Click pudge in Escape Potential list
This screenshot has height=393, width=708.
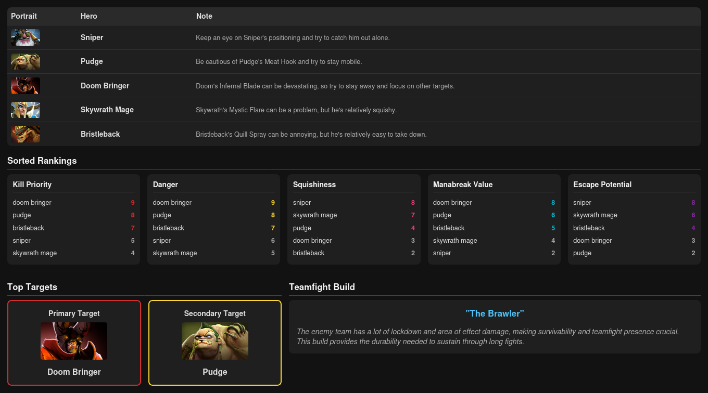582,253
